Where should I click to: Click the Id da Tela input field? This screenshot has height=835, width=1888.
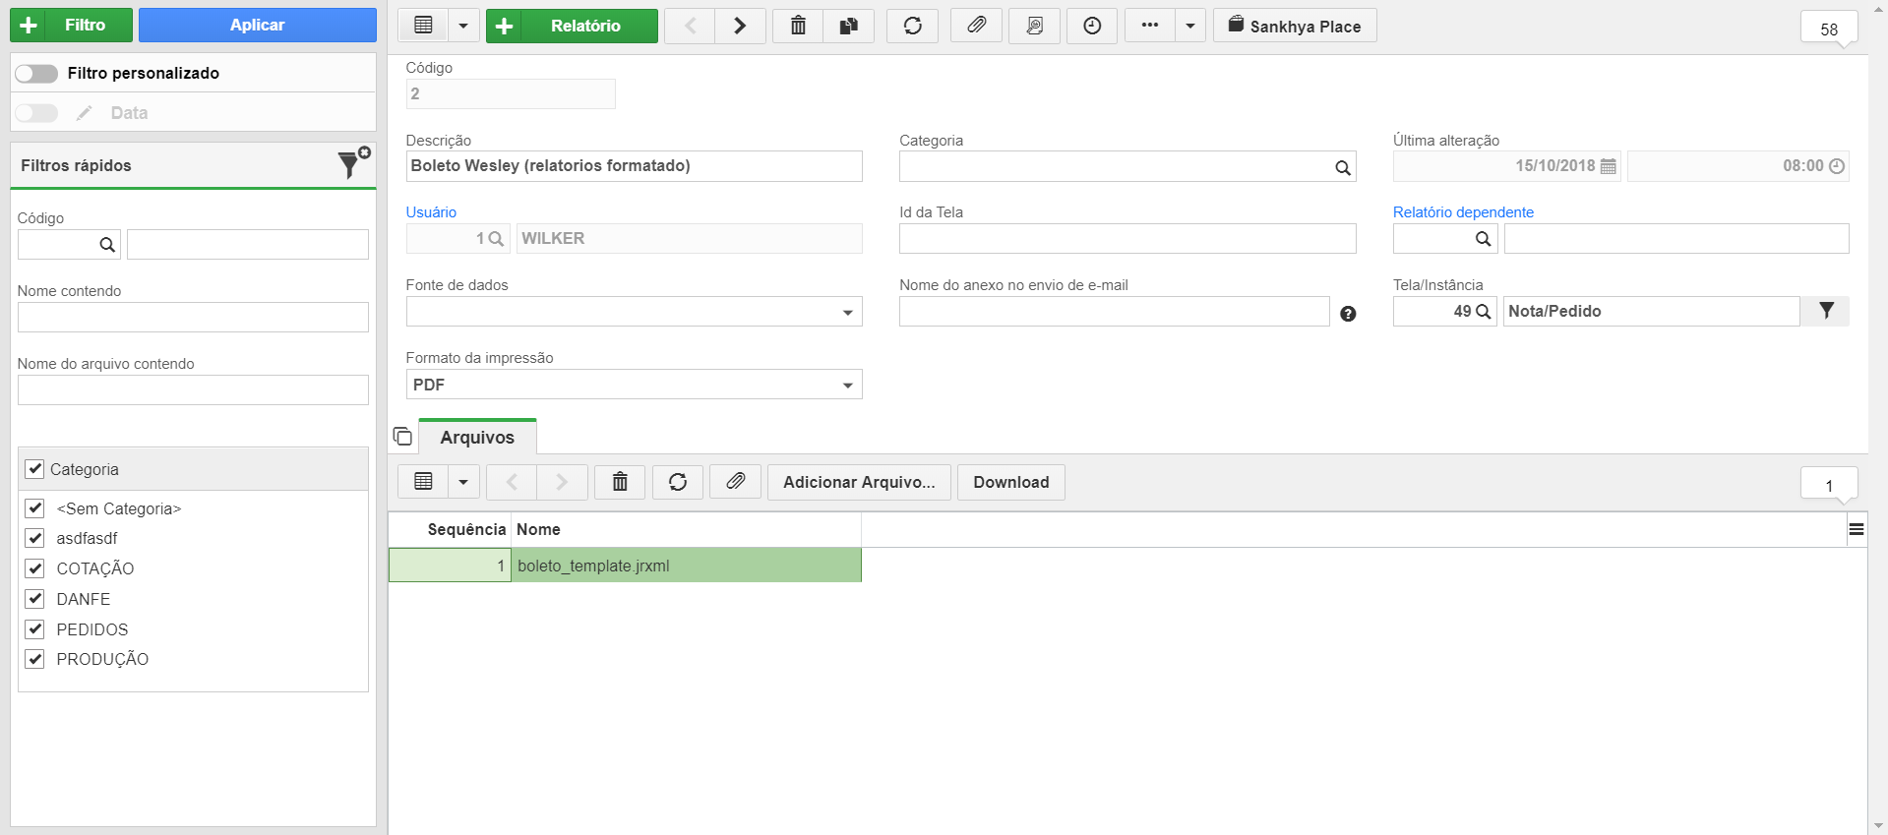1127,238
